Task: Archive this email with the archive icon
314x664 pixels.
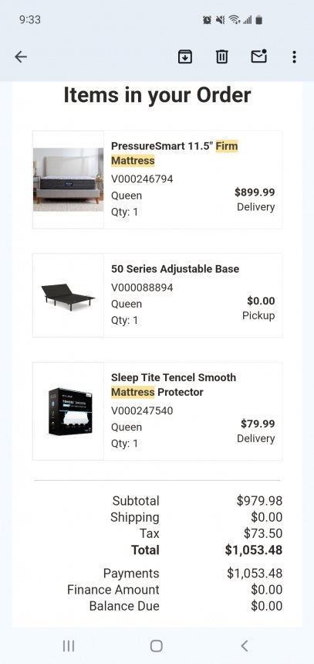Action: (184, 56)
